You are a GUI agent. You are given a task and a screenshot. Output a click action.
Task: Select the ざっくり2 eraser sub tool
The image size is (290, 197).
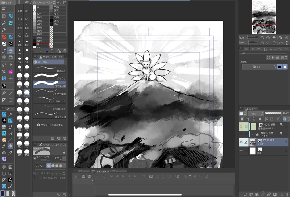49,114
